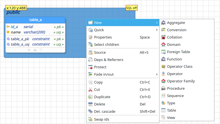Click the Operator plus icon
220x124 pixels.
click(x=163, y=74)
